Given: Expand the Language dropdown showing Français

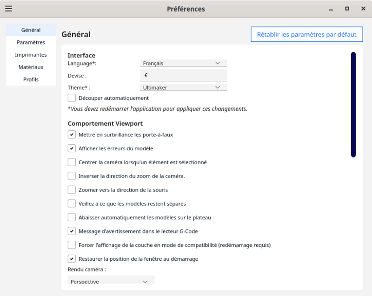Looking at the screenshot, I should click(183, 63).
